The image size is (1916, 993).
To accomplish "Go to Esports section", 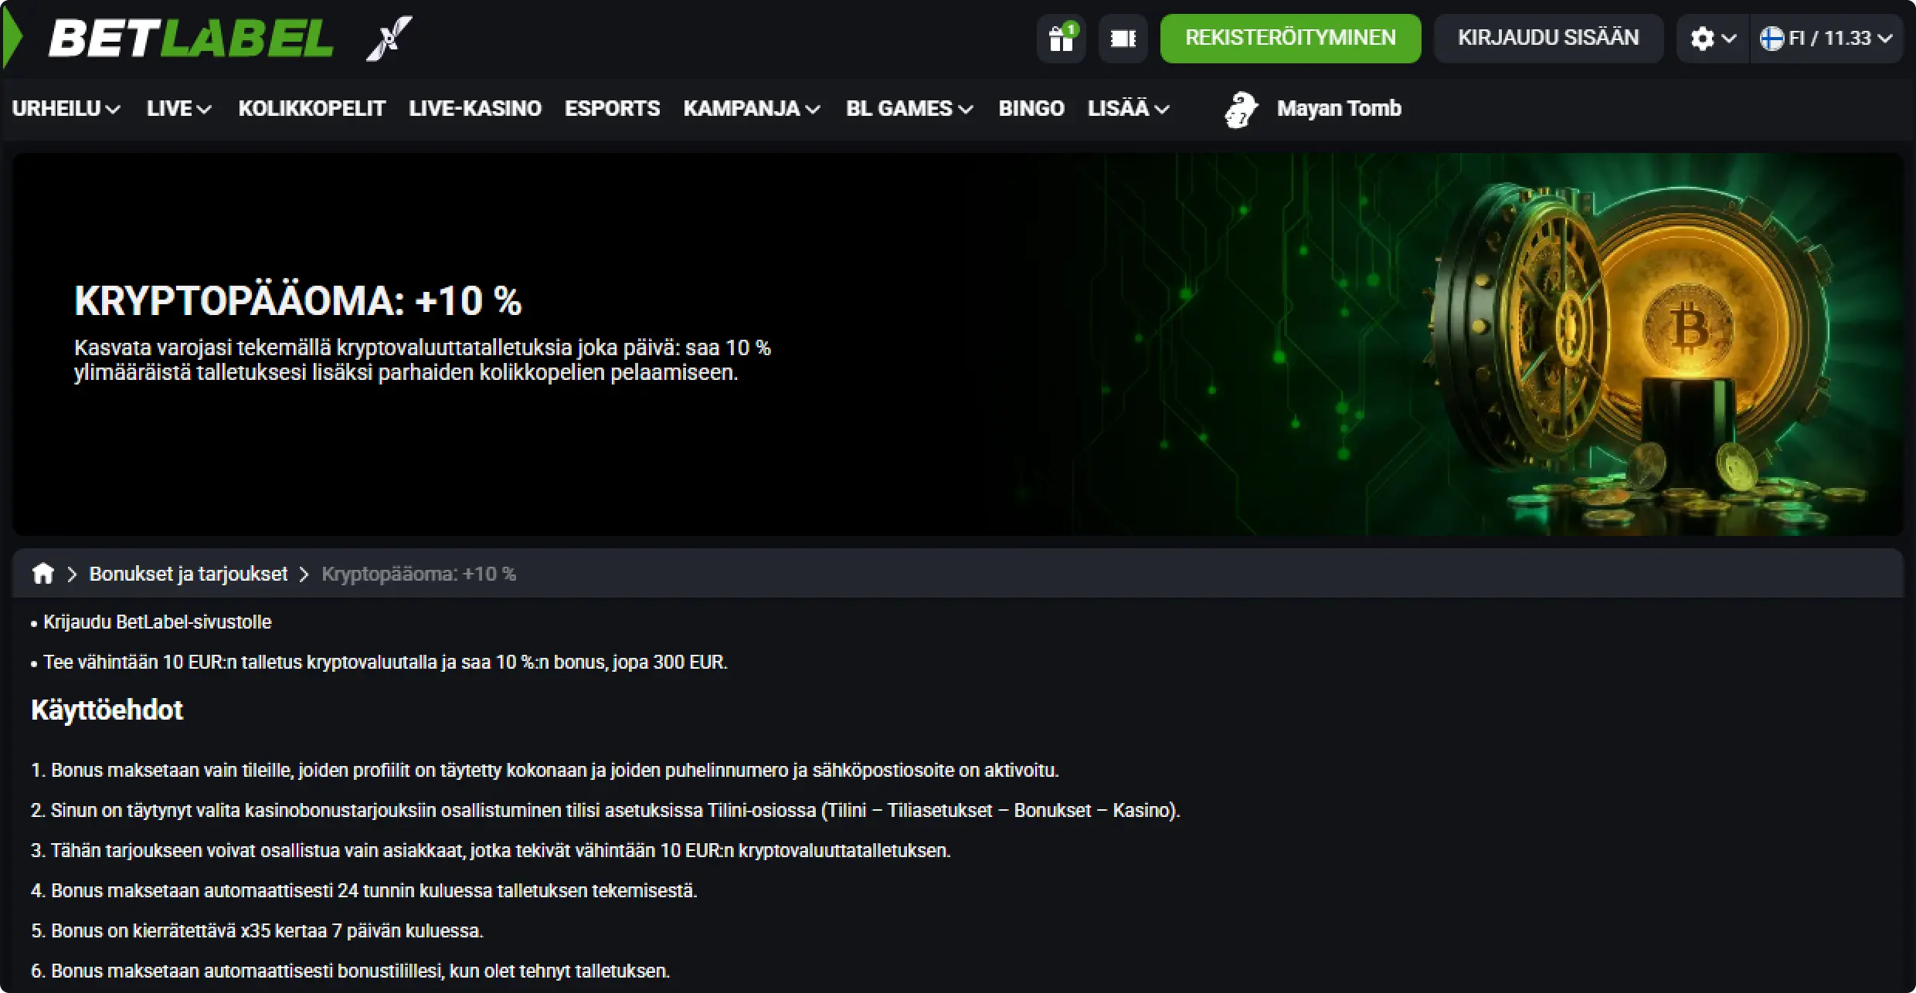I will 612,109.
